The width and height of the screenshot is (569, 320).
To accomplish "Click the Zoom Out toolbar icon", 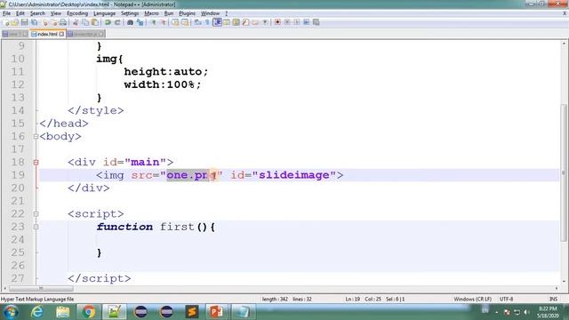I will [x=163, y=22].
